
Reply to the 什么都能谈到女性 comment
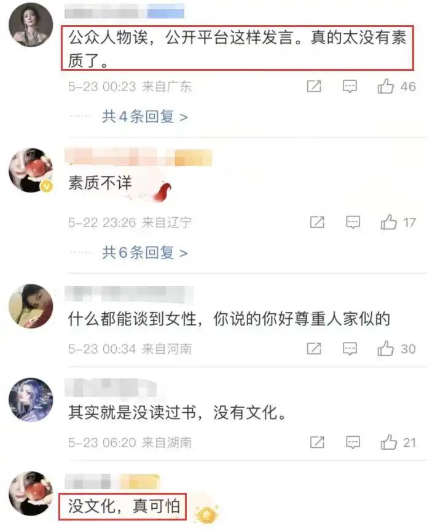coord(350,349)
